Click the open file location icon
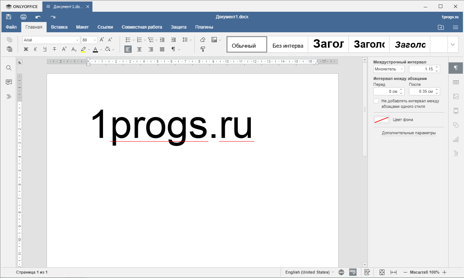Image resolution: width=464 pixels, height=278 pixels. coord(441,27)
